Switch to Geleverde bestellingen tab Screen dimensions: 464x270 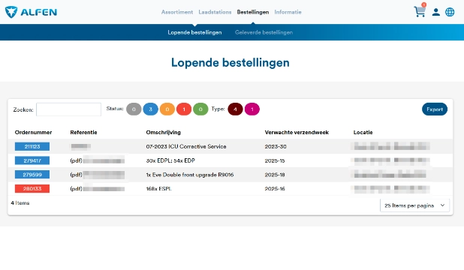pyautogui.click(x=264, y=32)
